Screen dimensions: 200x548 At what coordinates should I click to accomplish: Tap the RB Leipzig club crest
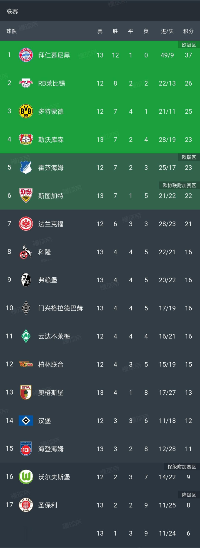click(x=26, y=83)
